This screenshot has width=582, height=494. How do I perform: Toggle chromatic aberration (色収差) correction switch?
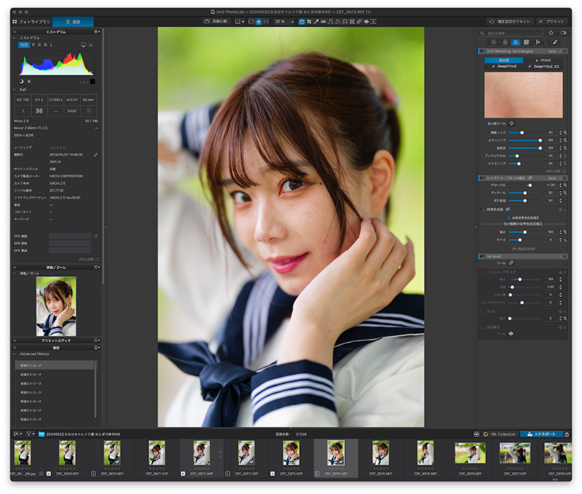click(482, 210)
